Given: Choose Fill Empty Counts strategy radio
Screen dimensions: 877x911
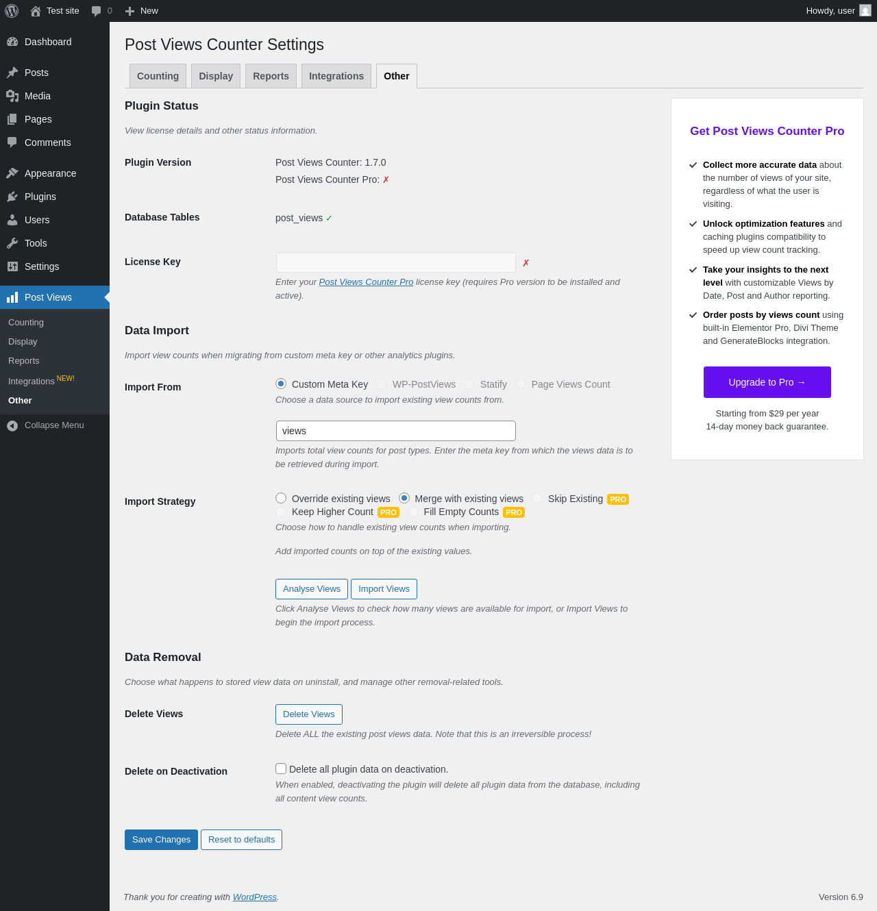Looking at the screenshot, I should 413,512.
